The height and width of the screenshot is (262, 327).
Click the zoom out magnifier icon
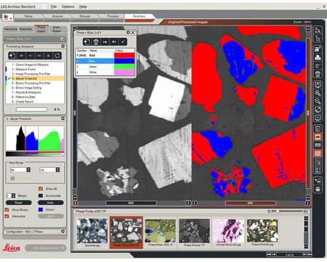tap(318, 102)
